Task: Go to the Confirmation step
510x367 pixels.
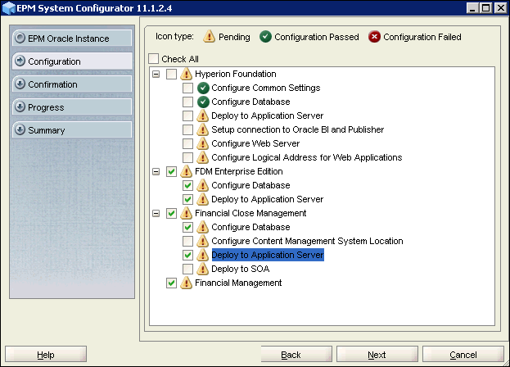Action: [x=72, y=84]
